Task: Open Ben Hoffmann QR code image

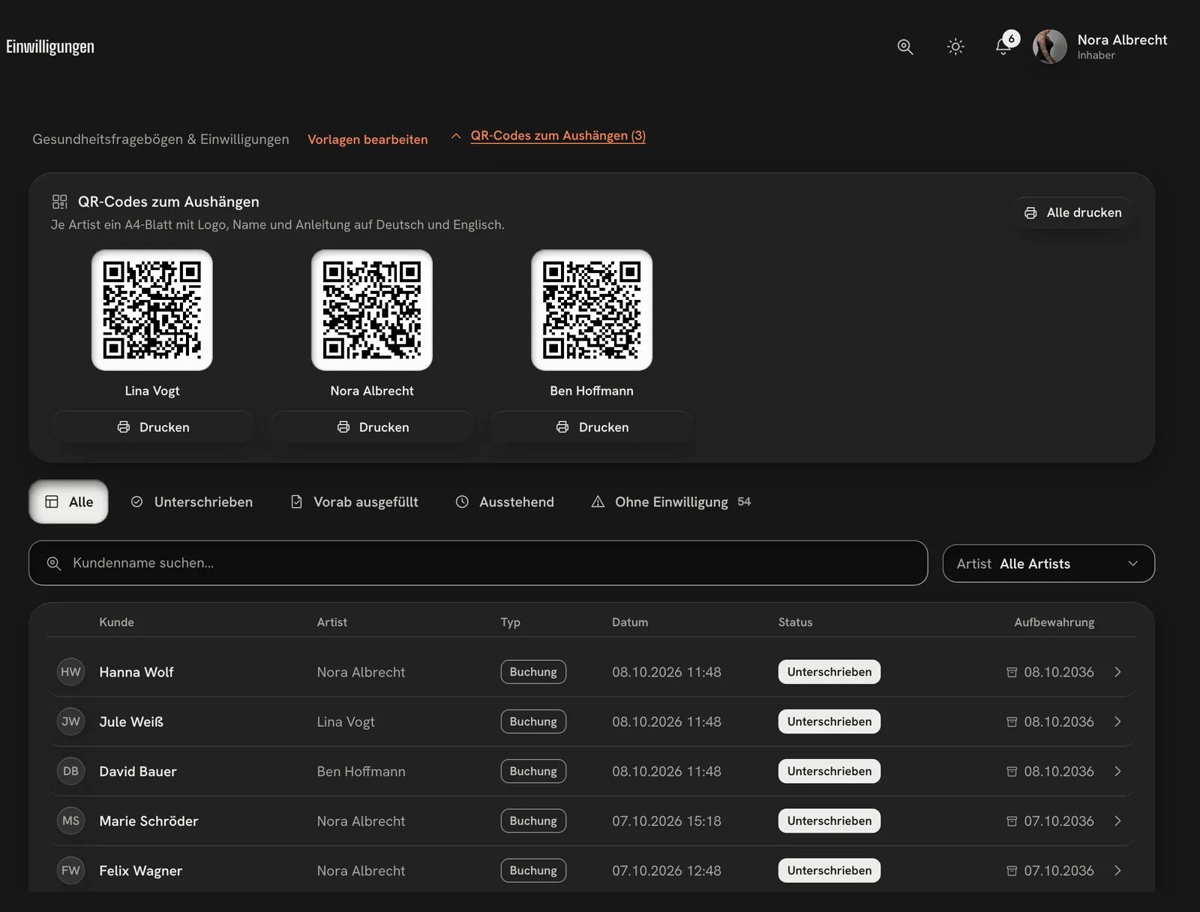Action: pyautogui.click(x=592, y=310)
